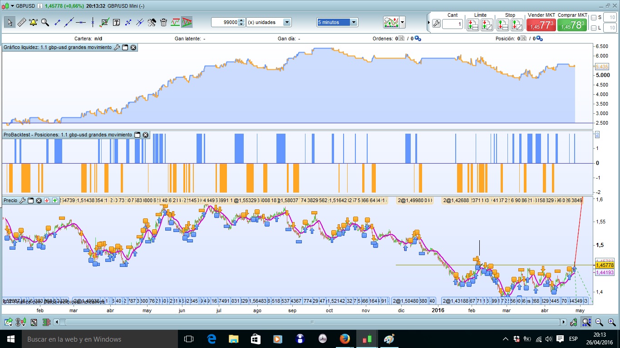Click the zoom out magnifier at chart bottom
The image size is (620, 348).
(599, 322)
